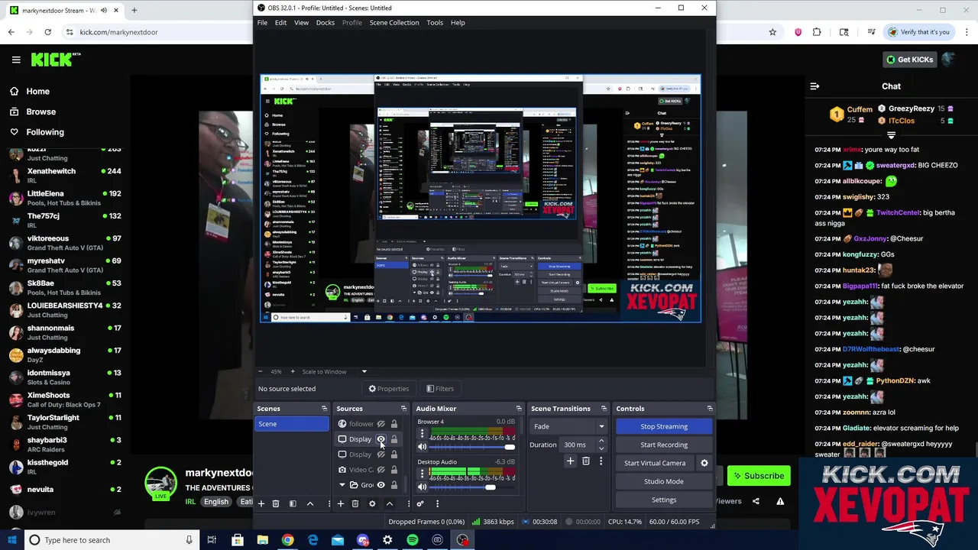Remove scene transition with trash icon
Viewport: 978px width, 550px height.
click(x=586, y=461)
